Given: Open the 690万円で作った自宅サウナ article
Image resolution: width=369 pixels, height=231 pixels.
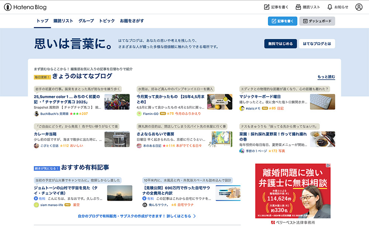Looking at the screenshot, I should 176,190.
